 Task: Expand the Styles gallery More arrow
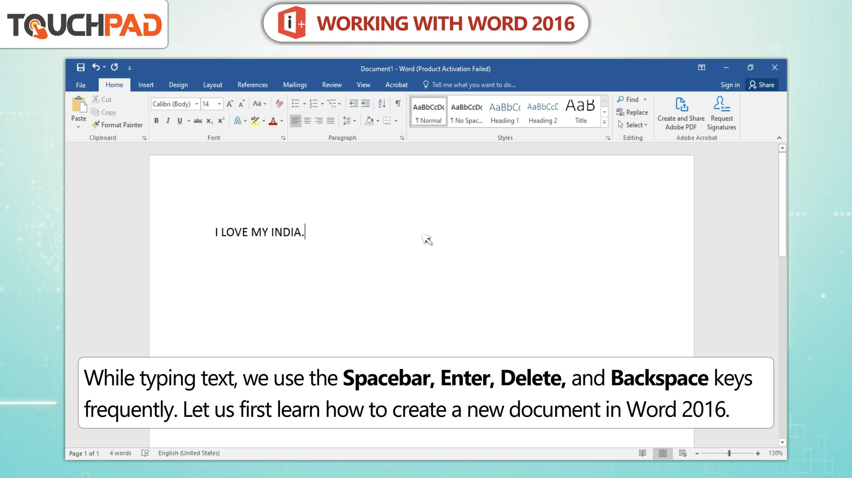(604, 123)
